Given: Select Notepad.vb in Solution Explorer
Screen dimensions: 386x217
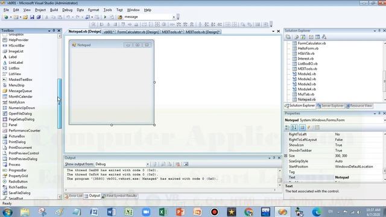Looking at the screenshot, I should tap(306, 99).
